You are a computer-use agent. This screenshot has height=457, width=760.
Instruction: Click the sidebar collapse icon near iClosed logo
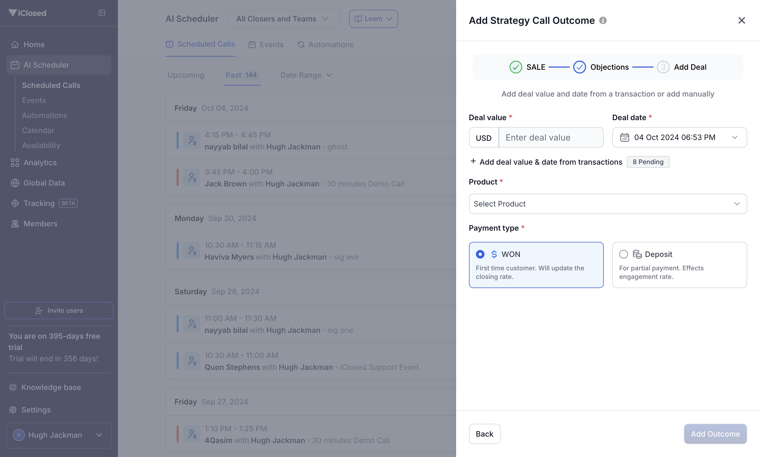(102, 13)
